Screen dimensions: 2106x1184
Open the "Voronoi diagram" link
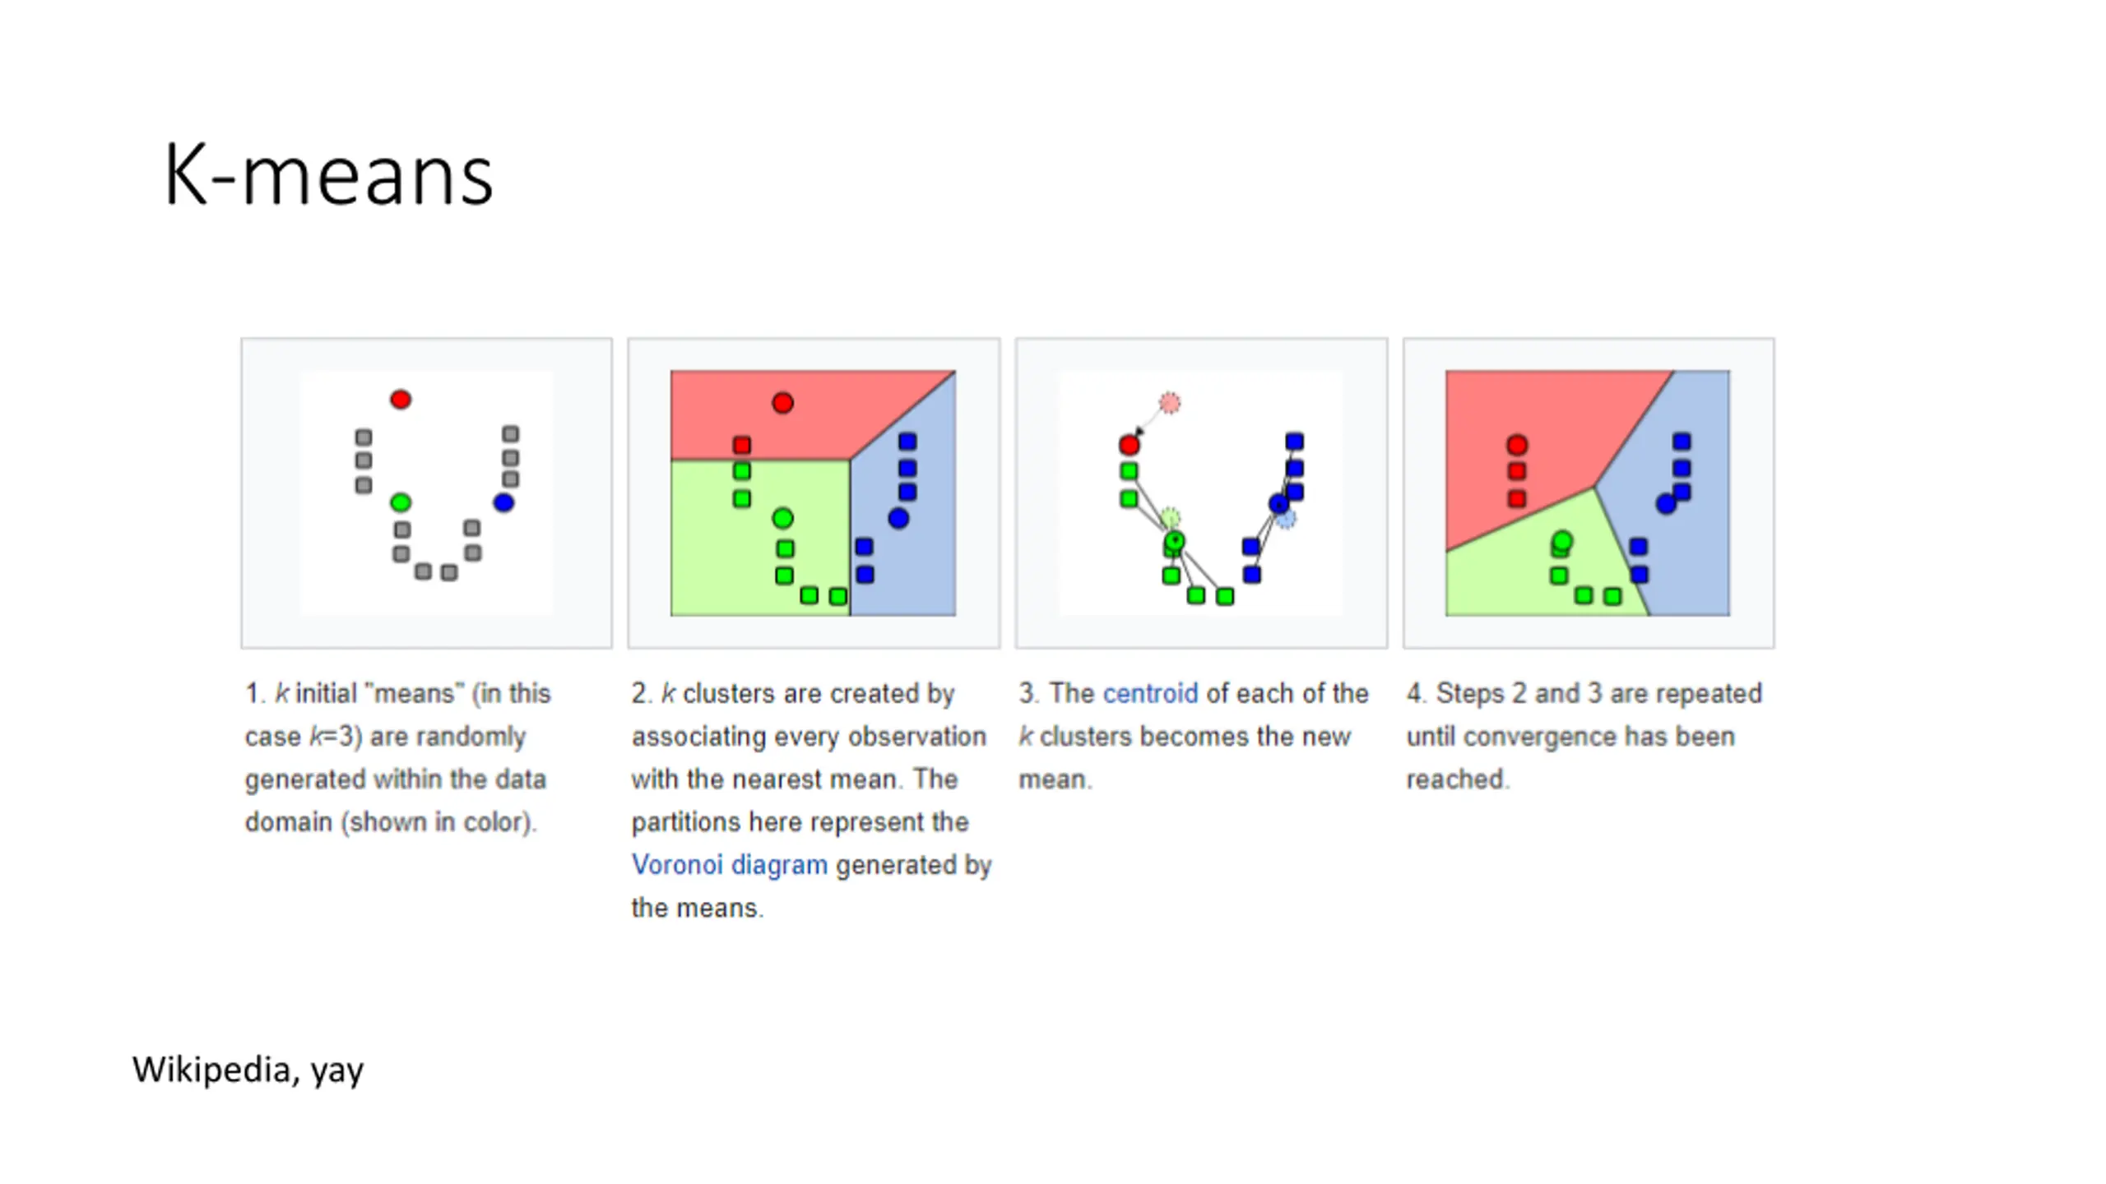click(x=729, y=865)
